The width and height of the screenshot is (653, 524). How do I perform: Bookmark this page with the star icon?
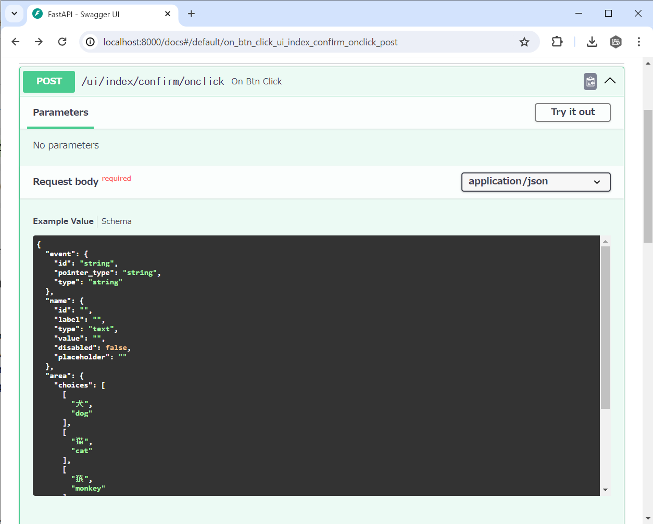click(524, 42)
